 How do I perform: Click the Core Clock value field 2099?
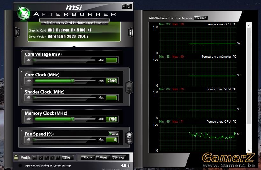point(111,81)
